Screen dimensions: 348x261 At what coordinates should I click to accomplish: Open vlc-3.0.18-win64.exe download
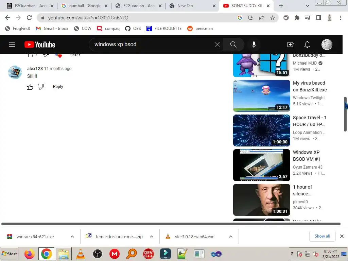(194, 237)
